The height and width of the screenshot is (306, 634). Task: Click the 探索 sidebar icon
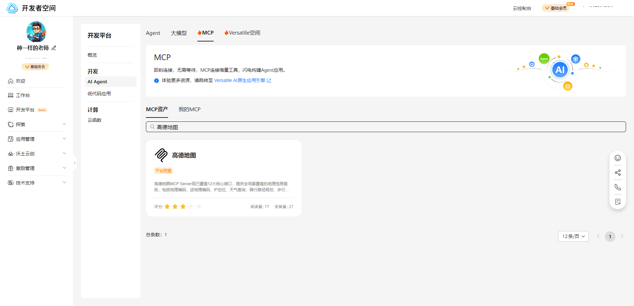pyautogui.click(x=11, y=124)
